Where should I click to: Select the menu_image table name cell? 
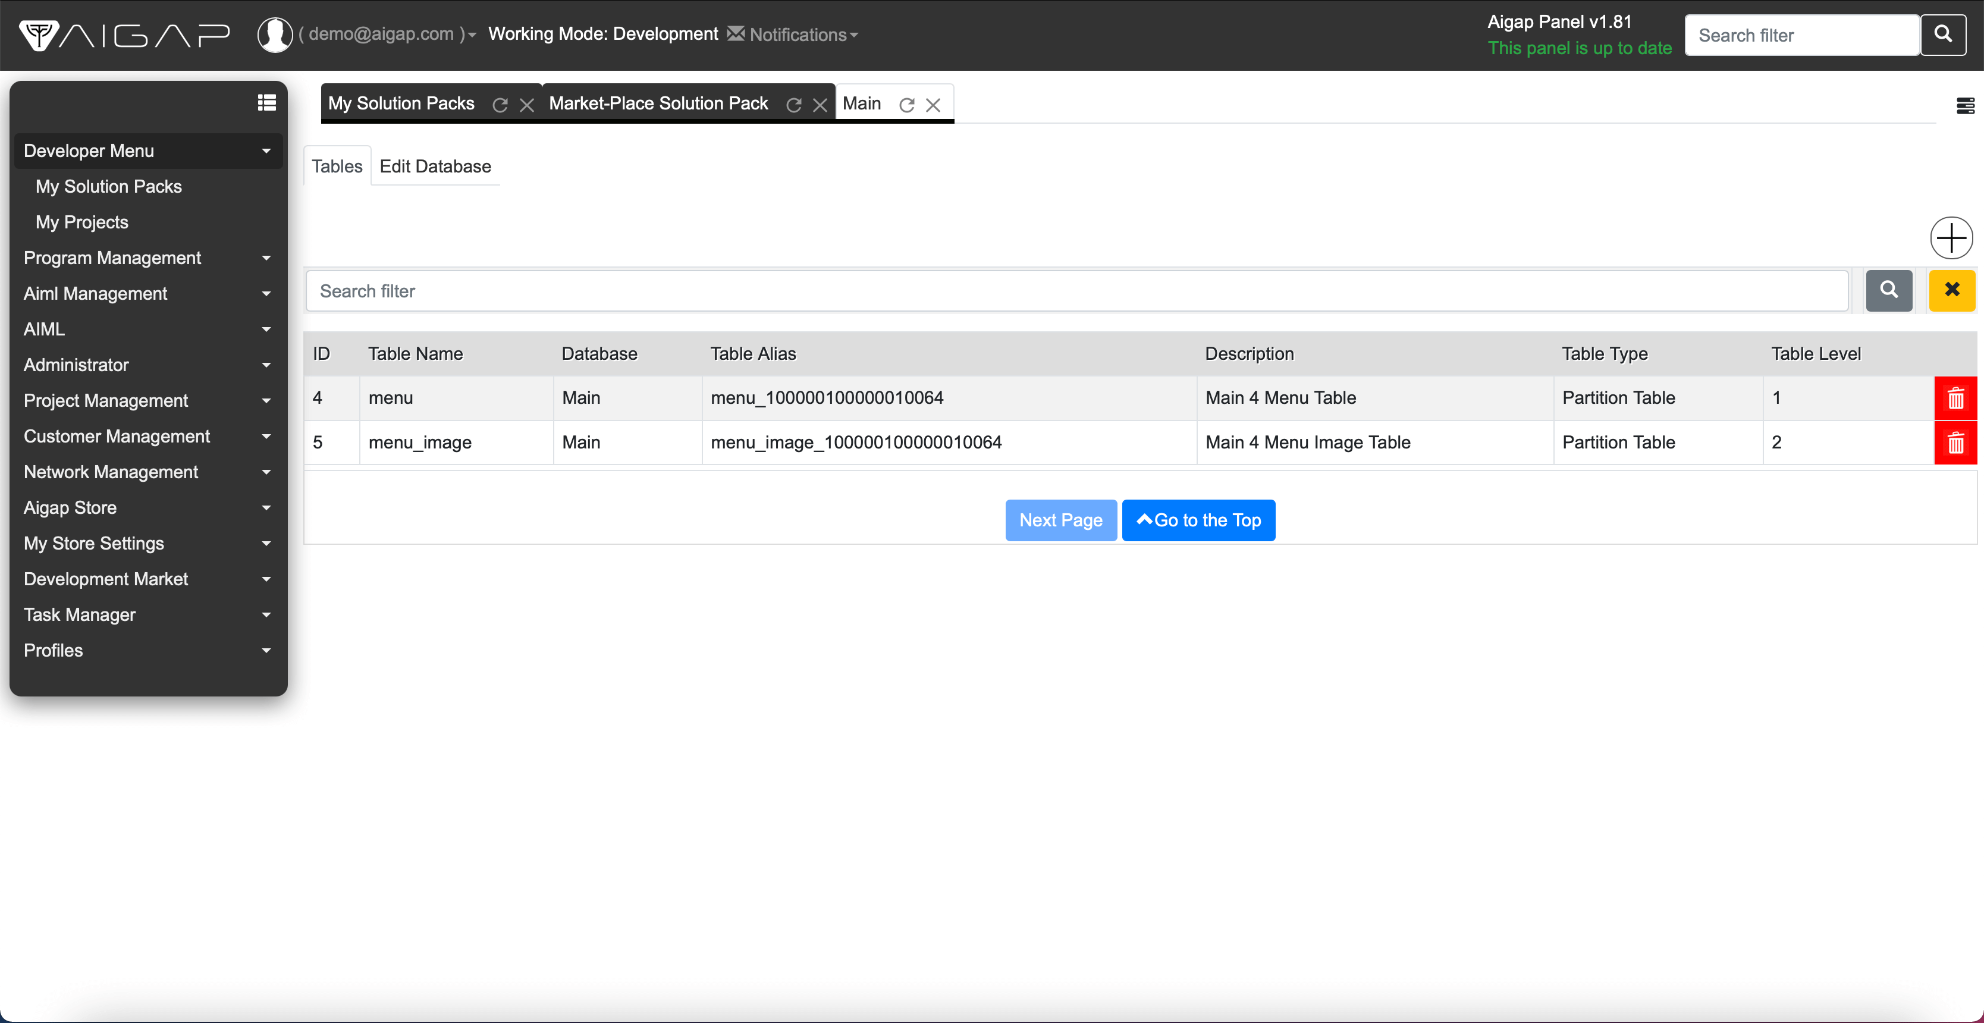pos(456,442)
